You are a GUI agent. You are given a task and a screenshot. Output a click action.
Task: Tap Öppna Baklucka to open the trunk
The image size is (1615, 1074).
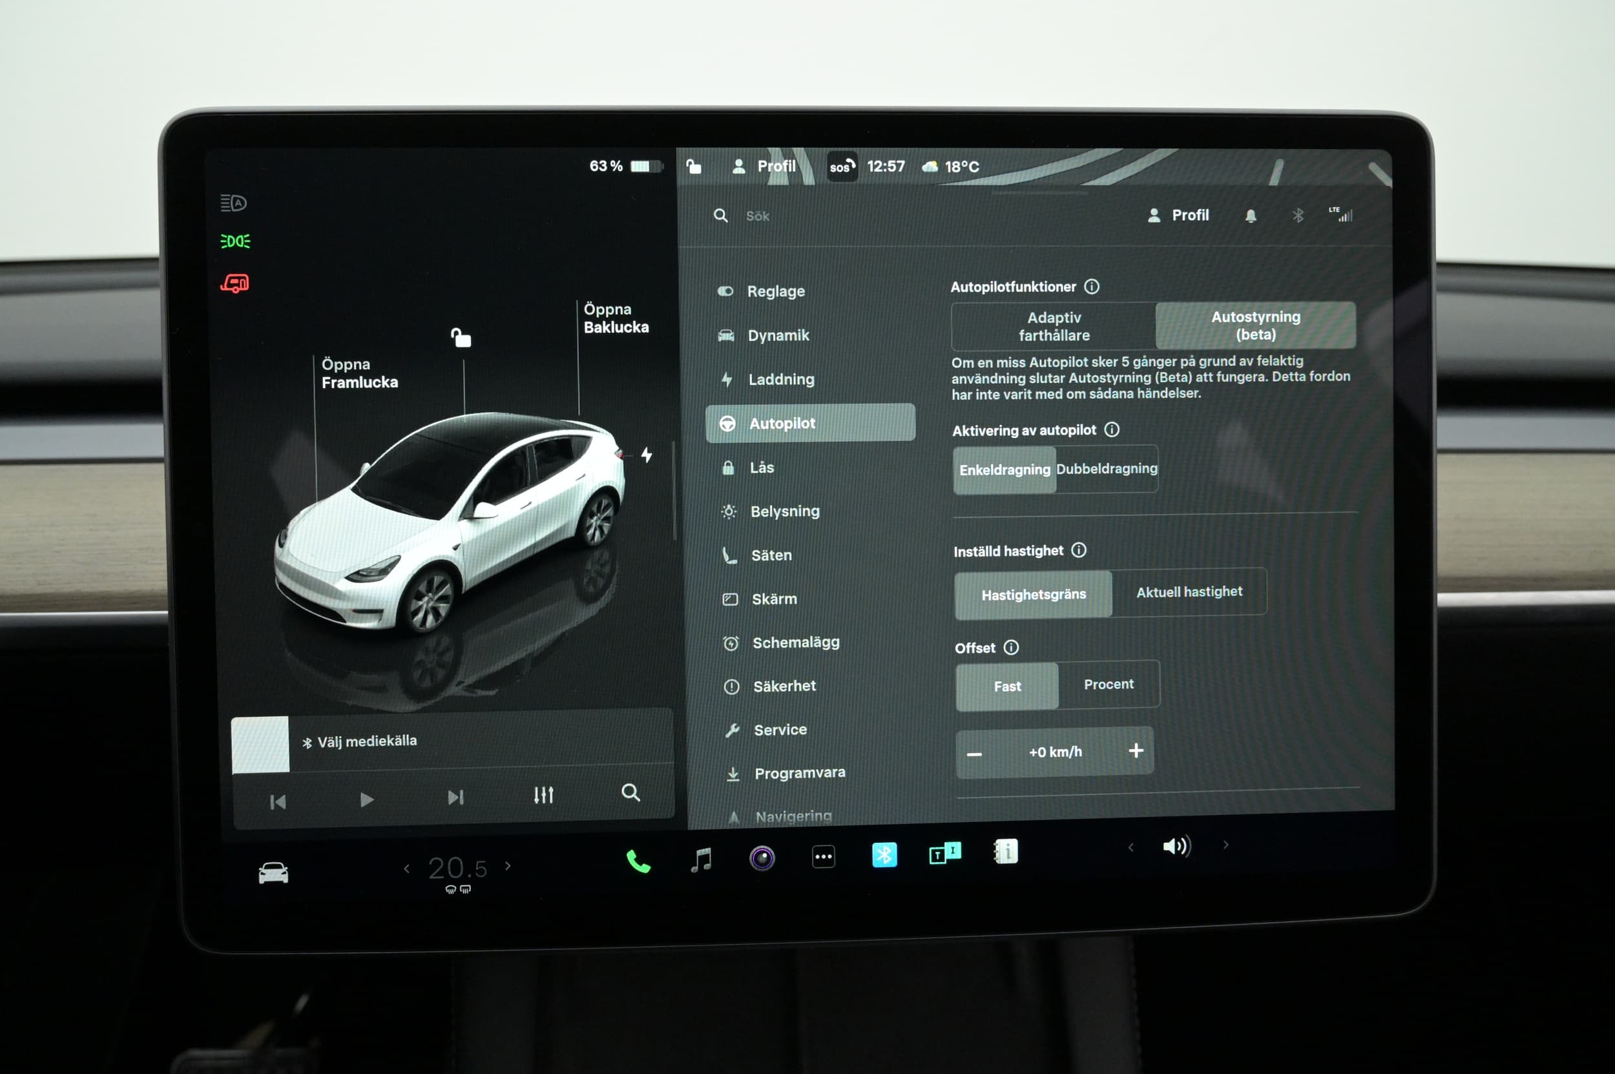click(615, 318)
